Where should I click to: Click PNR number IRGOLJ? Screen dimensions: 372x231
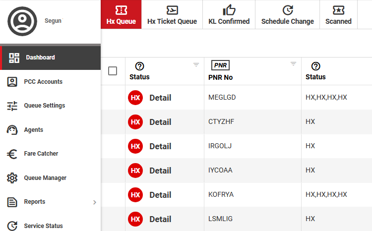(x=220, y=146)
